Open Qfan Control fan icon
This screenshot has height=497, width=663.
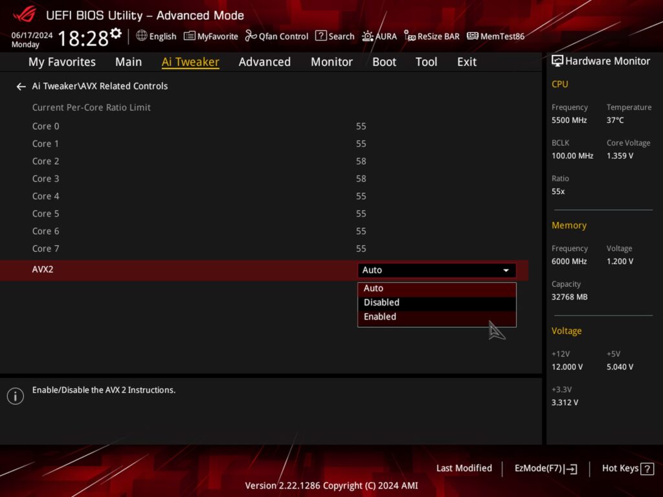[x=251, y=36]
